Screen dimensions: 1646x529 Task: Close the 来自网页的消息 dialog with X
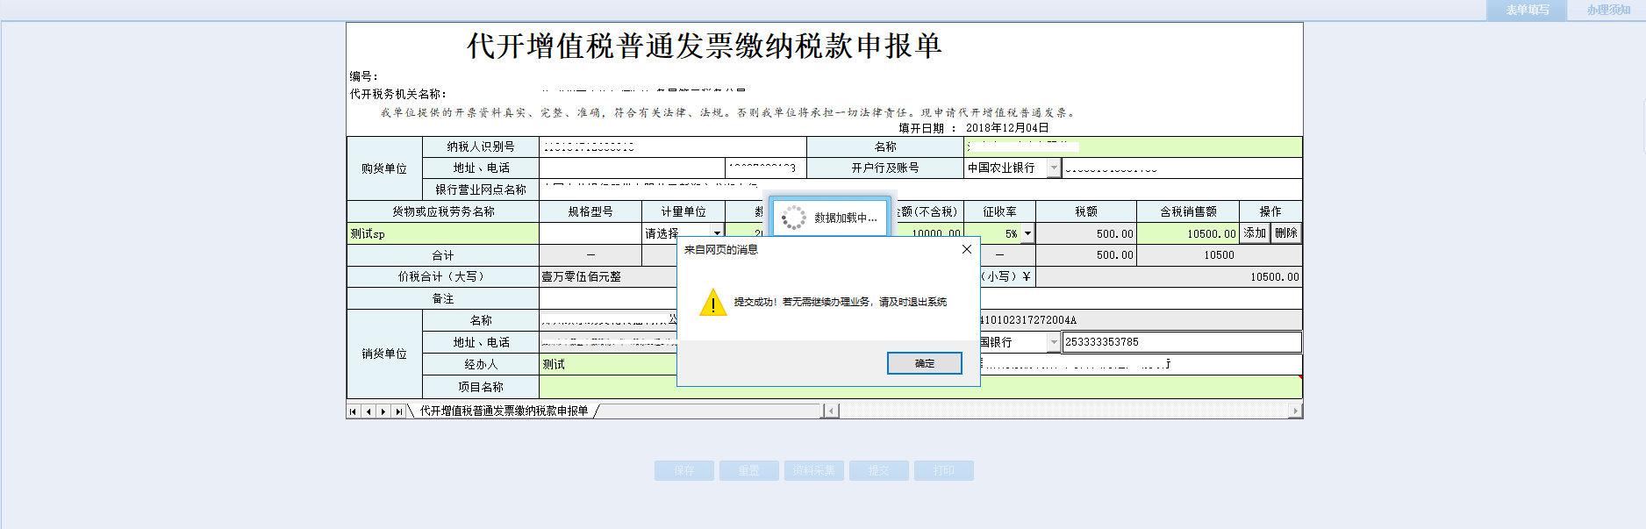pos(966,250)
